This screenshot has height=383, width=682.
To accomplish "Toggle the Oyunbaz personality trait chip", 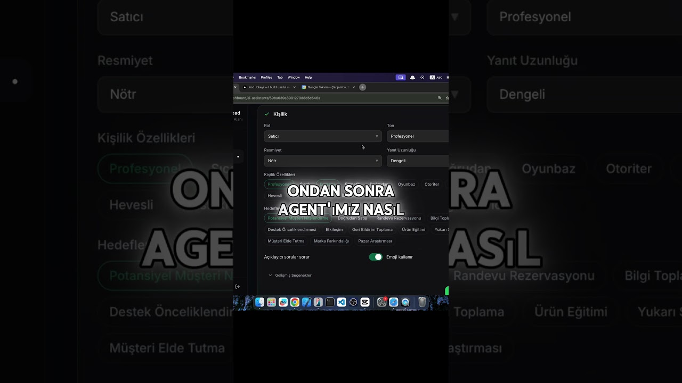I will [x=407, y=184].
